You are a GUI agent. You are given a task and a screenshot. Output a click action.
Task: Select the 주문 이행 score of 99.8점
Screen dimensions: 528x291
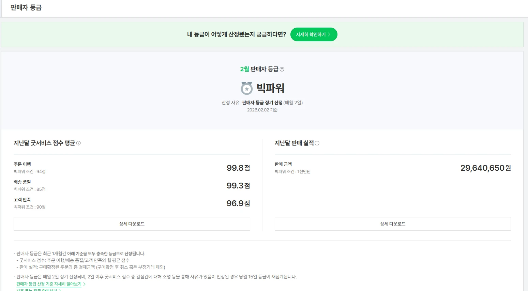(x=238, y=168)
